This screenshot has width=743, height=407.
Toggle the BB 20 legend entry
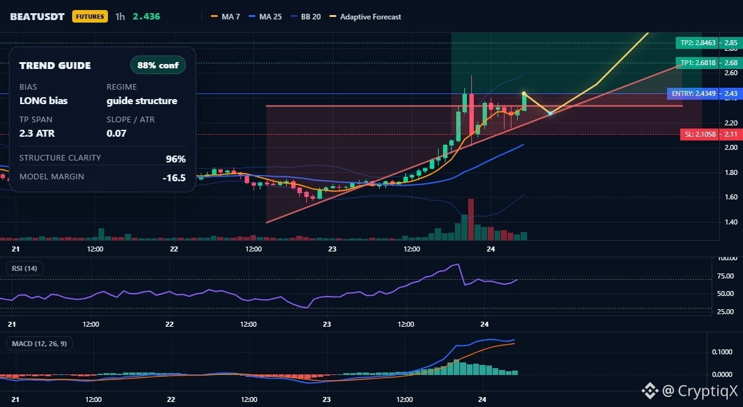[306, 16]
